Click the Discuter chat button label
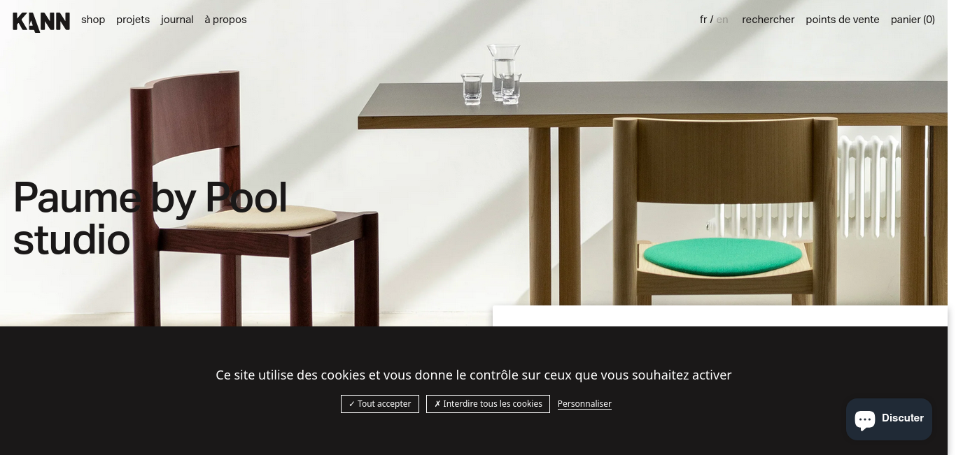This screenshot has height=455, width=956. coord(903,418)
